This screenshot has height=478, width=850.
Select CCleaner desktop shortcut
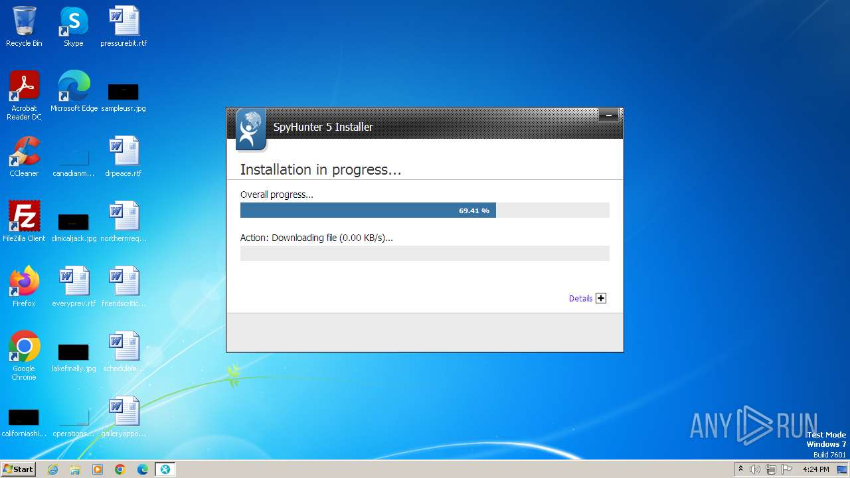click(24, 157)
